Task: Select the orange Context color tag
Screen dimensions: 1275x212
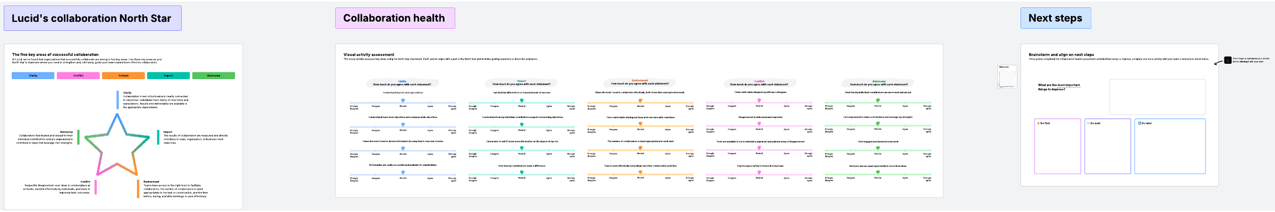Action: pos(123,75)
